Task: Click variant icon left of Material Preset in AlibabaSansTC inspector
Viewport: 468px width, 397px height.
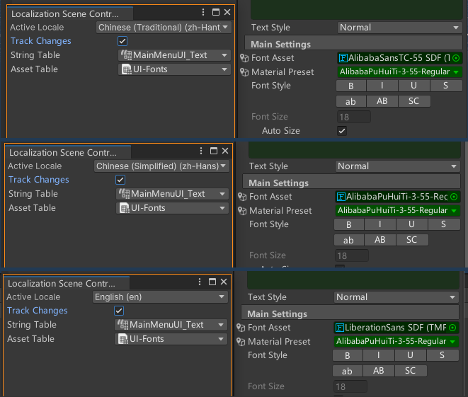Action: point(244,72)
